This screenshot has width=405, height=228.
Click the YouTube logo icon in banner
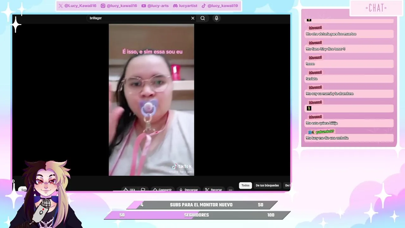click(144, 6)
